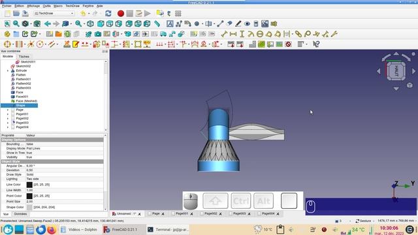
Task: Click the Export page as SVG icon
Action: click(x=231, y=44)
